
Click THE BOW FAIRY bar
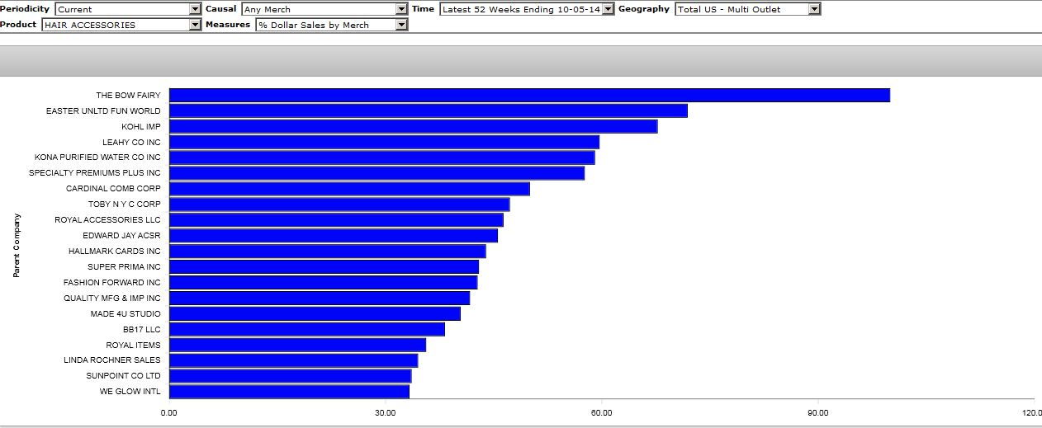coord(528,96)
